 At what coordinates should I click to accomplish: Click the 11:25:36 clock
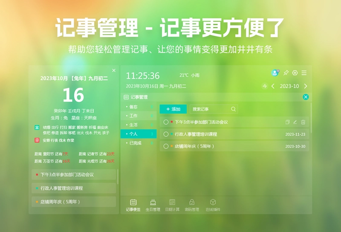pyautogui.click(x=143, y=76)
